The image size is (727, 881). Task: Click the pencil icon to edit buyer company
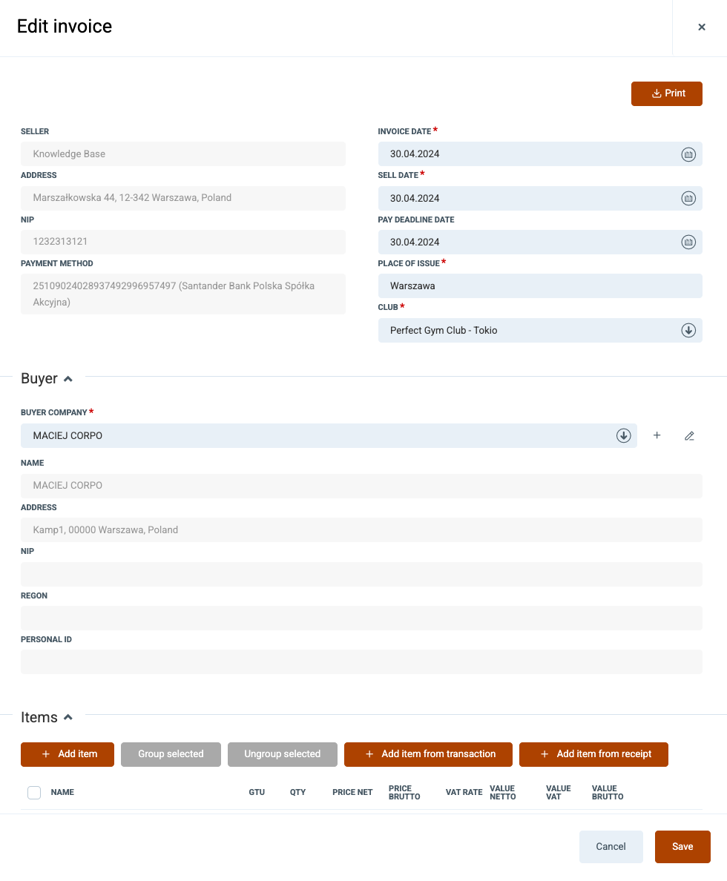click(x=689, y=435)
